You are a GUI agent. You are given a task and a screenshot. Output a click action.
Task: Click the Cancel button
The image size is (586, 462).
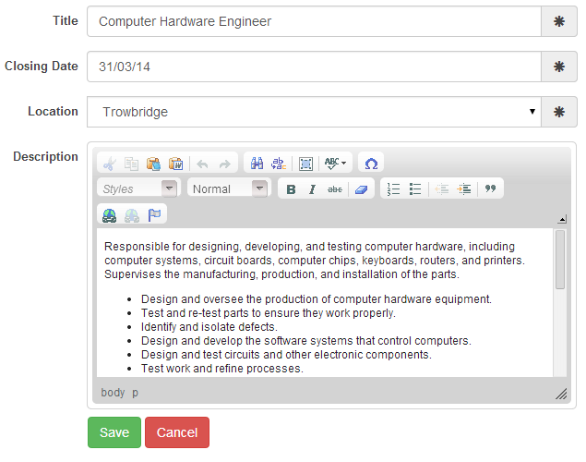177,432
